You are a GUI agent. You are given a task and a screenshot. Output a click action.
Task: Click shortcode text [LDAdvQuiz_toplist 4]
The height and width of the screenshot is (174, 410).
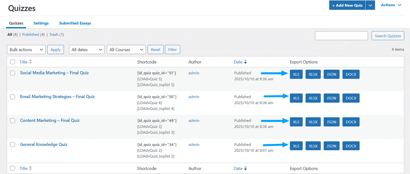[x=156, y=109]
